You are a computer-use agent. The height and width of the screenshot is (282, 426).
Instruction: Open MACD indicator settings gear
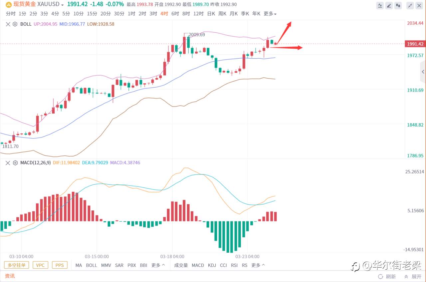(x=15, y=162)
